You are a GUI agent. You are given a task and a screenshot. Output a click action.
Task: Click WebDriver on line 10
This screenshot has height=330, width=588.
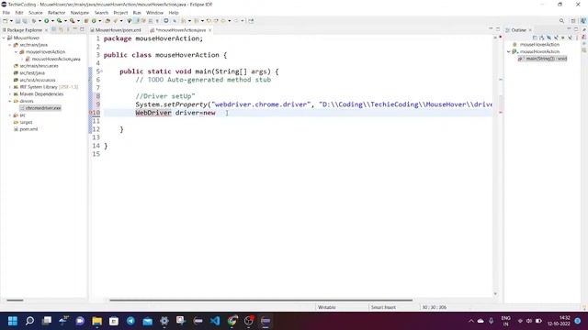tap(153, 113)
